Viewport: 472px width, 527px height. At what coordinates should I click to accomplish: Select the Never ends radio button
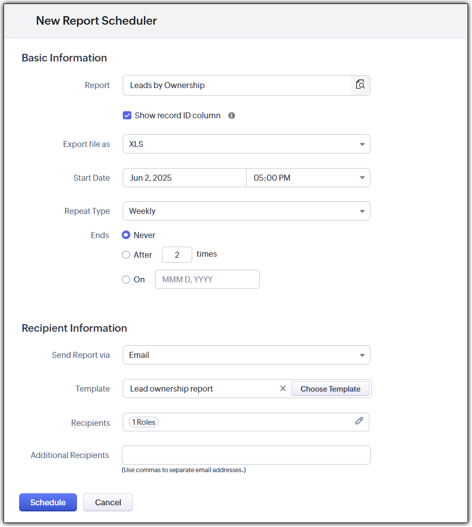tap(126, 235)
